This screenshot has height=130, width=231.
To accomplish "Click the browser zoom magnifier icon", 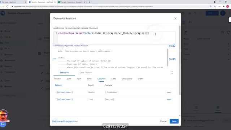I will [x=211, y=6].
